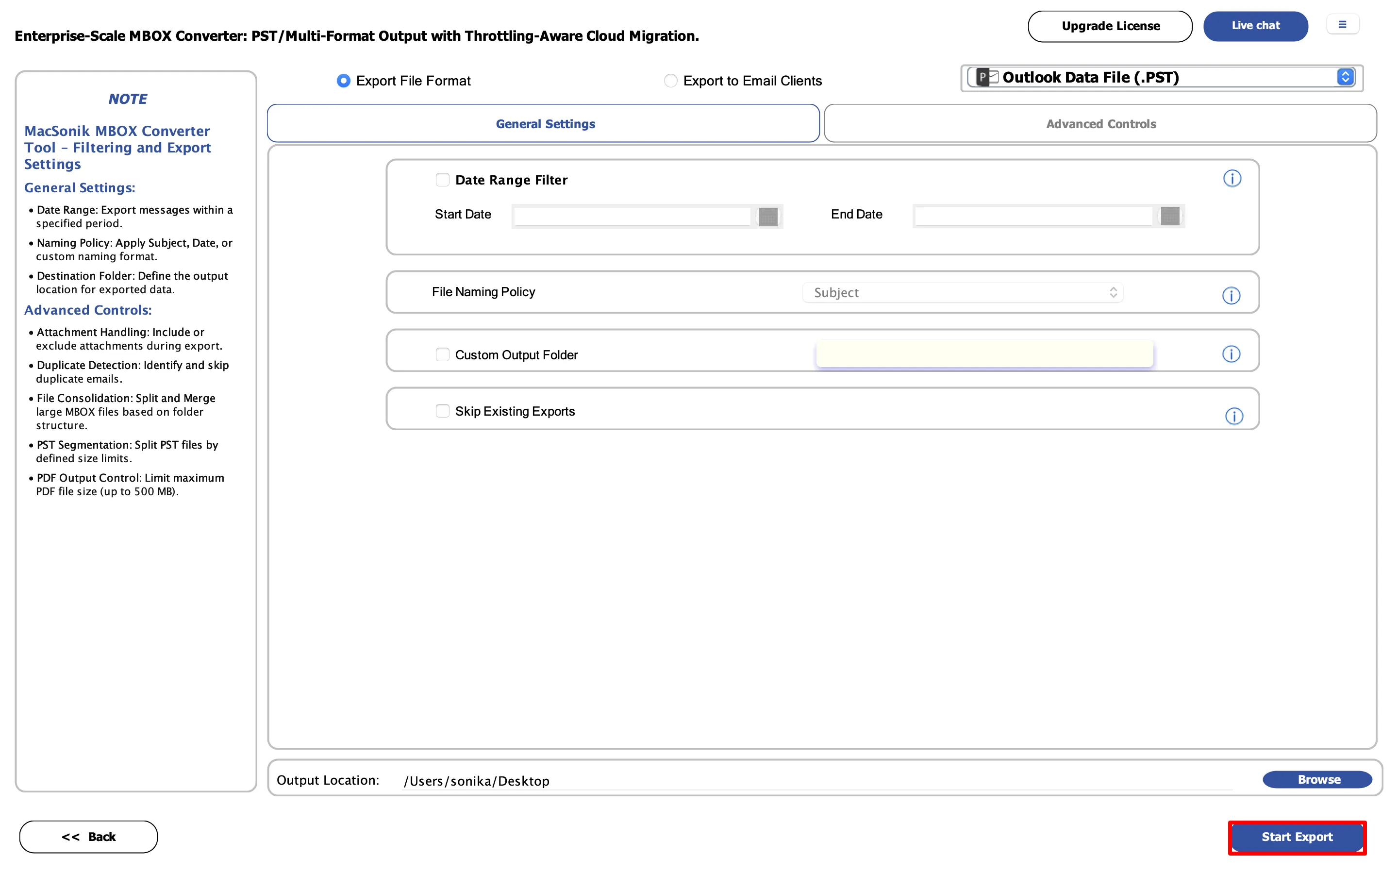Open the hamburger menu icon
1398x874 pixels.
(x=1343, y=24)
